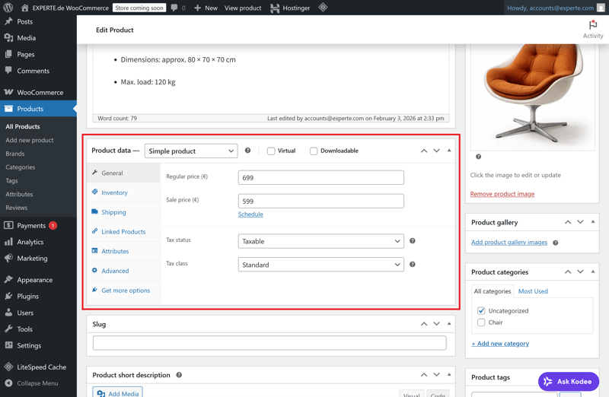
Task: Click the help icon beside product type
Action: pyautogui.click(x=247, y=151)
